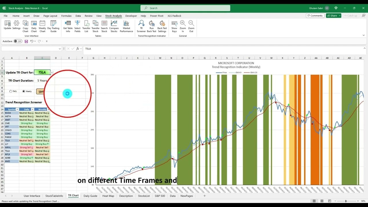Expand the Name Box dropdown
Image resolution: width=368 pixels, height=207 pixels.
click(x=60, y=49)
